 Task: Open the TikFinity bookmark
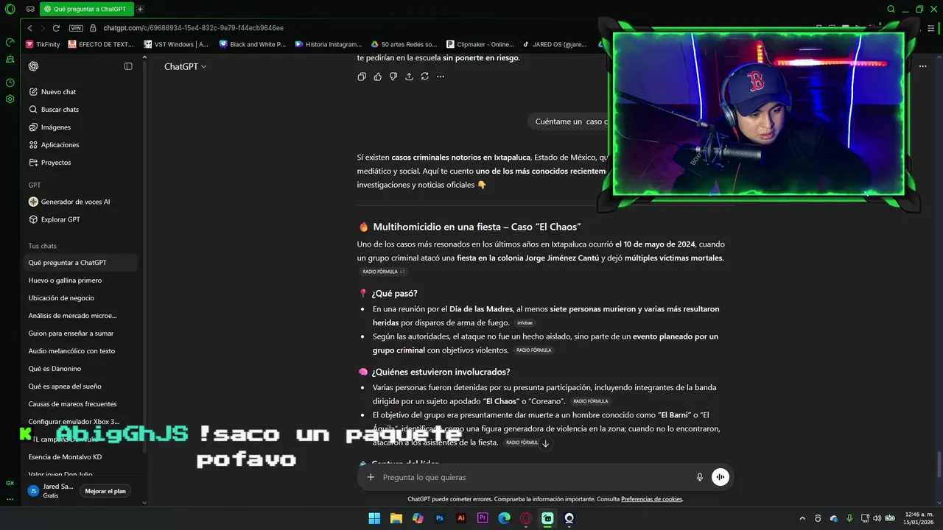pos(43,44)
